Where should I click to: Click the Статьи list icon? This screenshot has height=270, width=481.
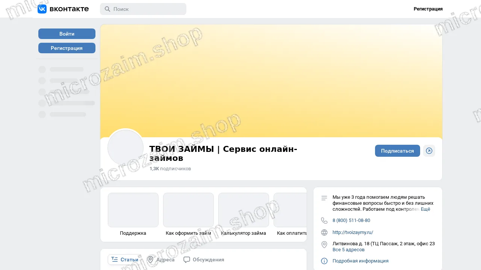point(115,259)
